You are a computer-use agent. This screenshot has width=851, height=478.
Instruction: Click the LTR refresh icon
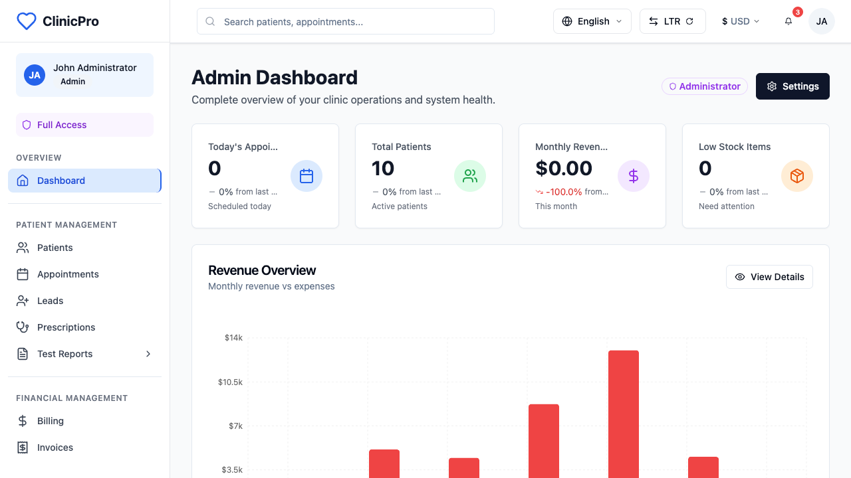[x=689, y=21]
